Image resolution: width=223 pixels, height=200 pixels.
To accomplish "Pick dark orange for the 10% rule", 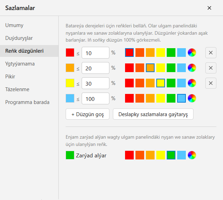I will 140,53.
